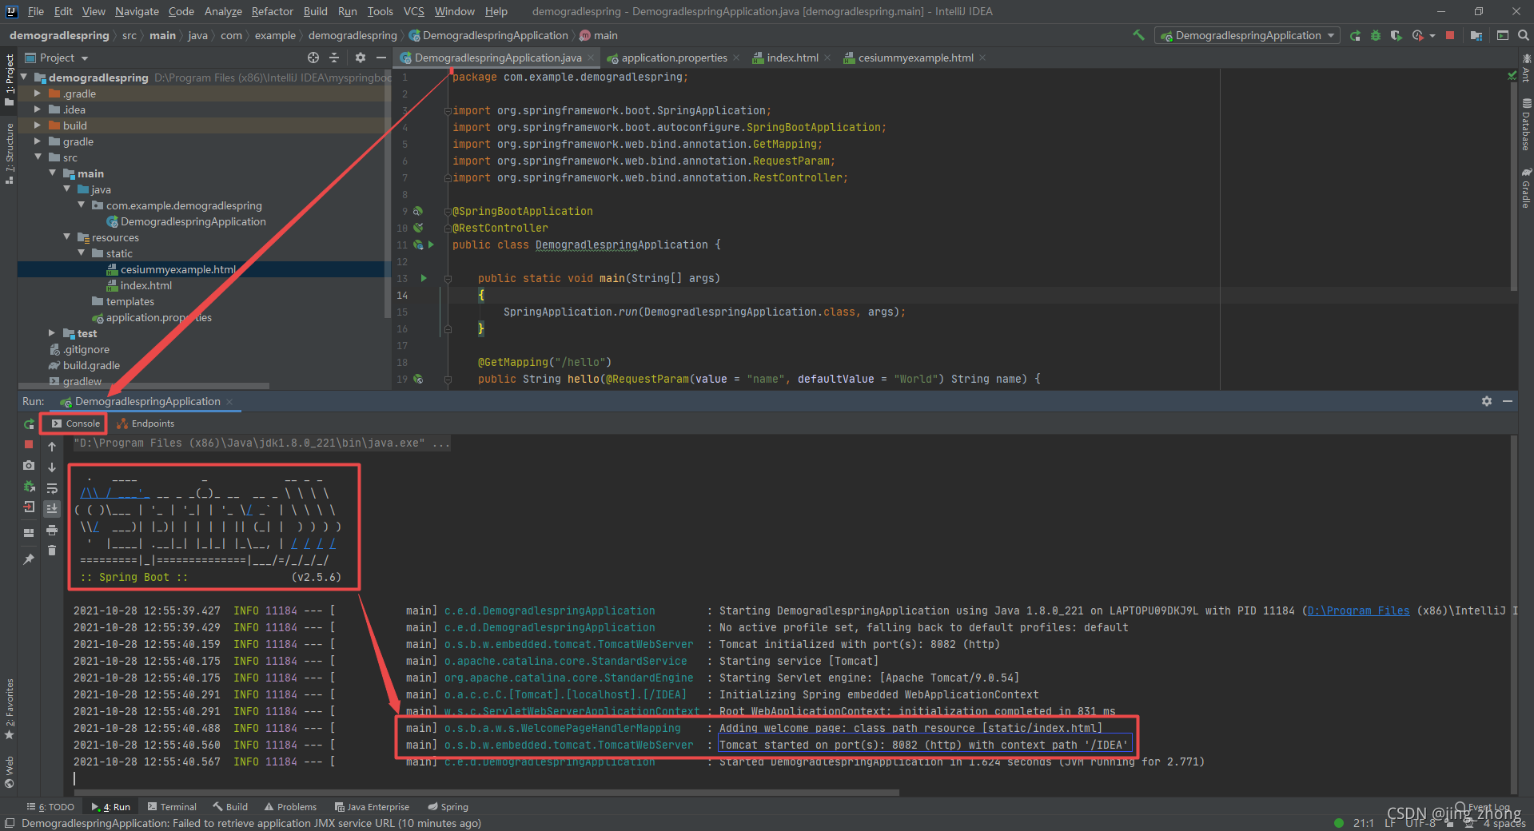Viewport: 1534px width, 831px height.
Task: Run with Coverage from the toolbar
Action: coord(1396,35)
